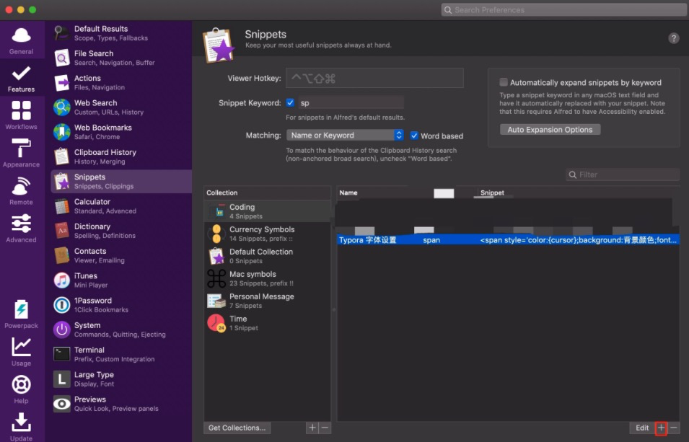Remove selected snippet with minus button
This screenshot has width=689, height=442.
point(674,428)
